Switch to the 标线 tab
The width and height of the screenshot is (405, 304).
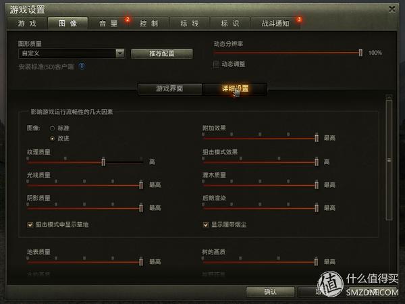tap(189, 24)
